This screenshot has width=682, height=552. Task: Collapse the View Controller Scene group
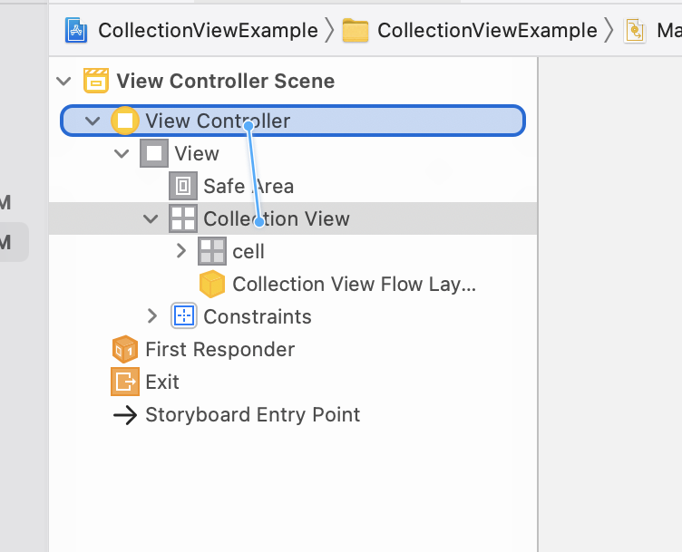63,81
